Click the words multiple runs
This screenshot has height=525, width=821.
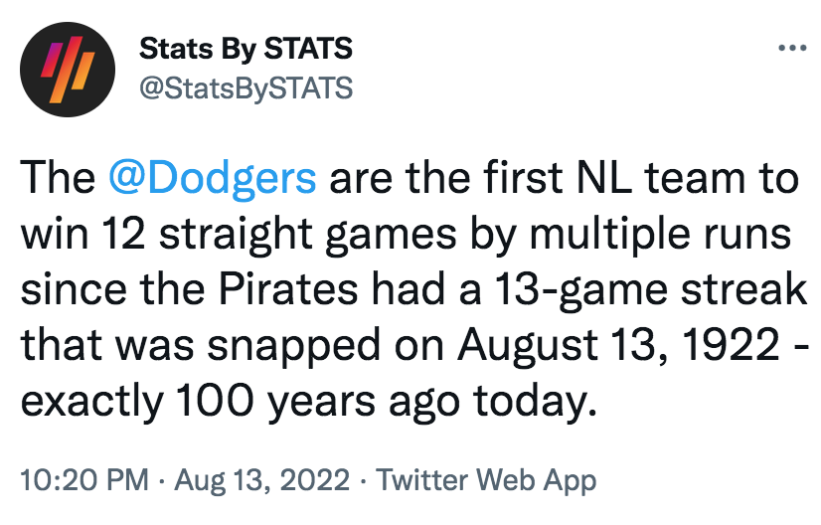click(660, 235)
